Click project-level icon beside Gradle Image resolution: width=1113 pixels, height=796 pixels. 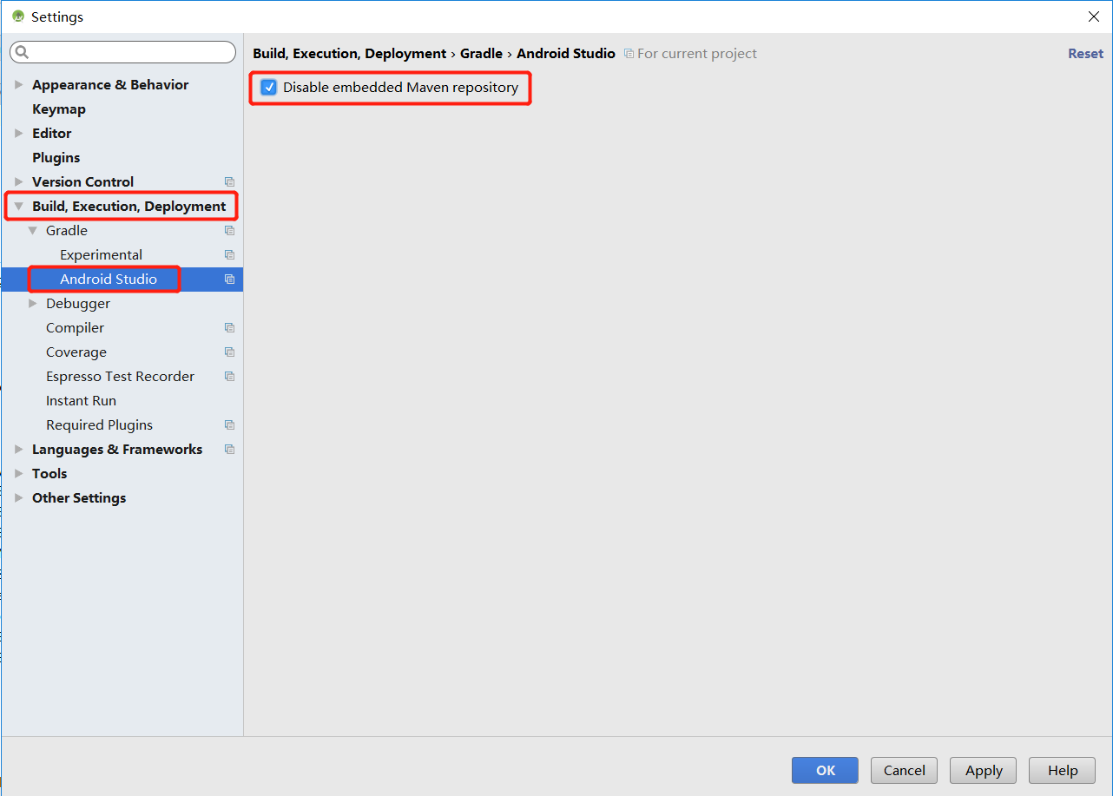tap(229, 231)
